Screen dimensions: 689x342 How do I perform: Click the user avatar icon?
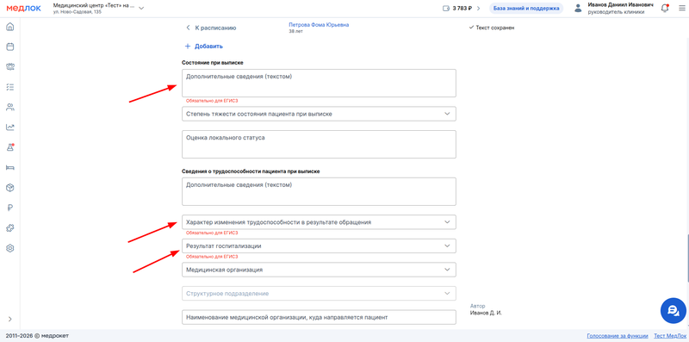(x=578, y=9)
